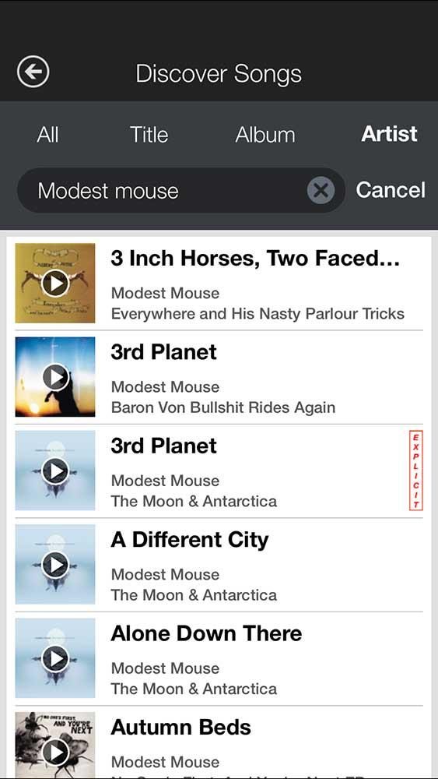Play A Different City preview
This screenshot has width=438, height=779.
55,565
